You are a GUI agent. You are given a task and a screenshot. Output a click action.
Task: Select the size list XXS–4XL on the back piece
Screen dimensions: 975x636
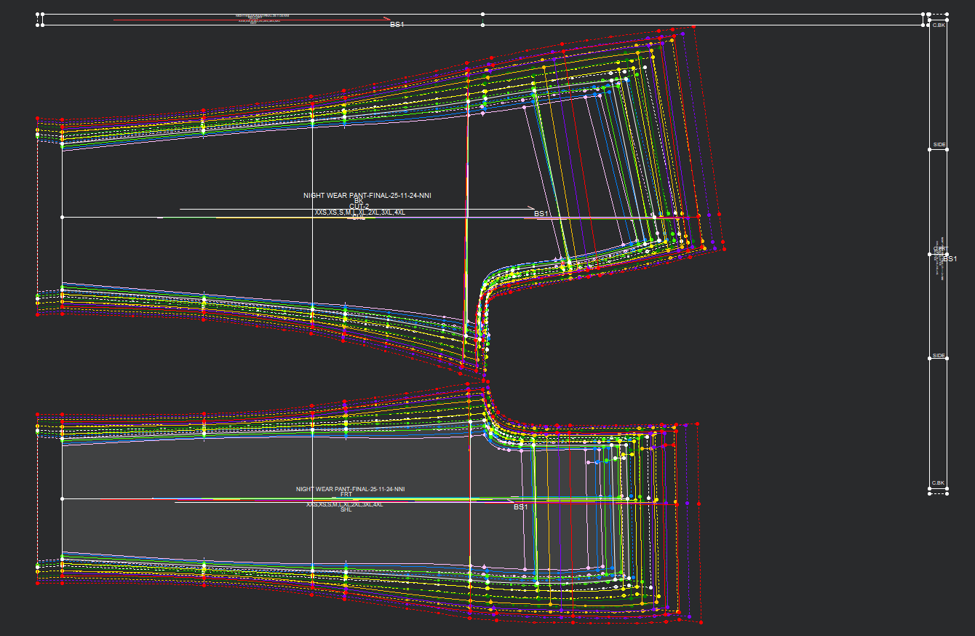tap(359, 212)
